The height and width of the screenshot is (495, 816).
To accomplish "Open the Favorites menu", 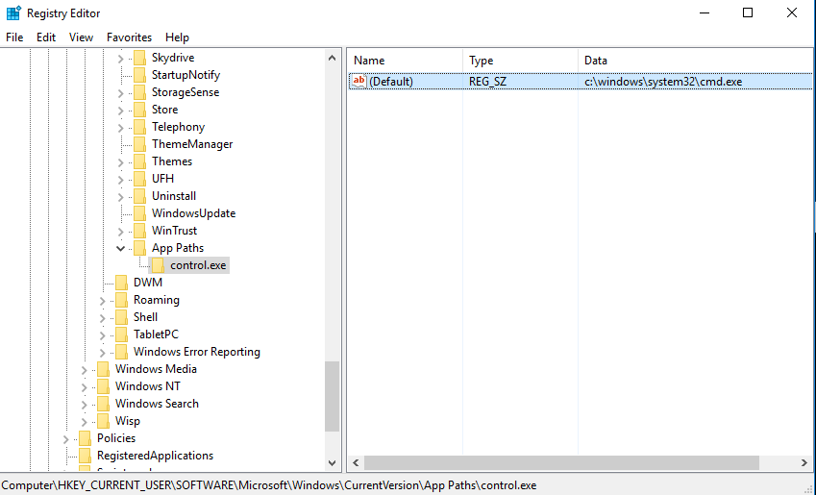I will (x=129, y=37).
